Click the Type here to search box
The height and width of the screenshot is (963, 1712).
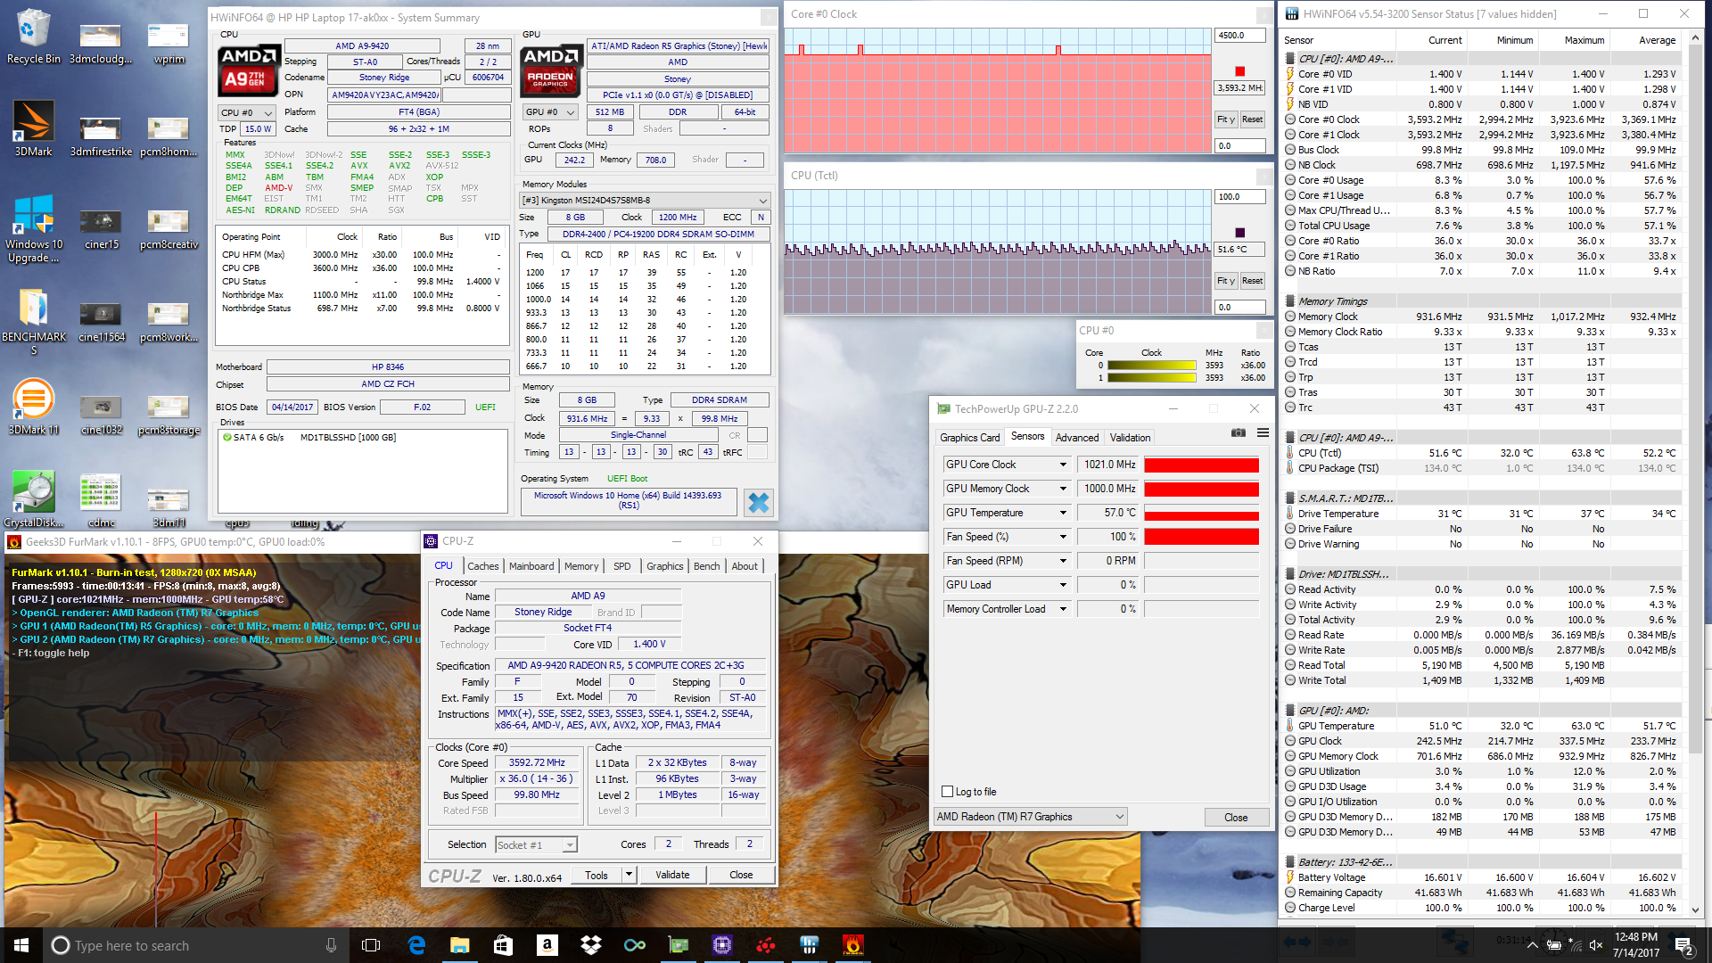[x=194, y=945]
